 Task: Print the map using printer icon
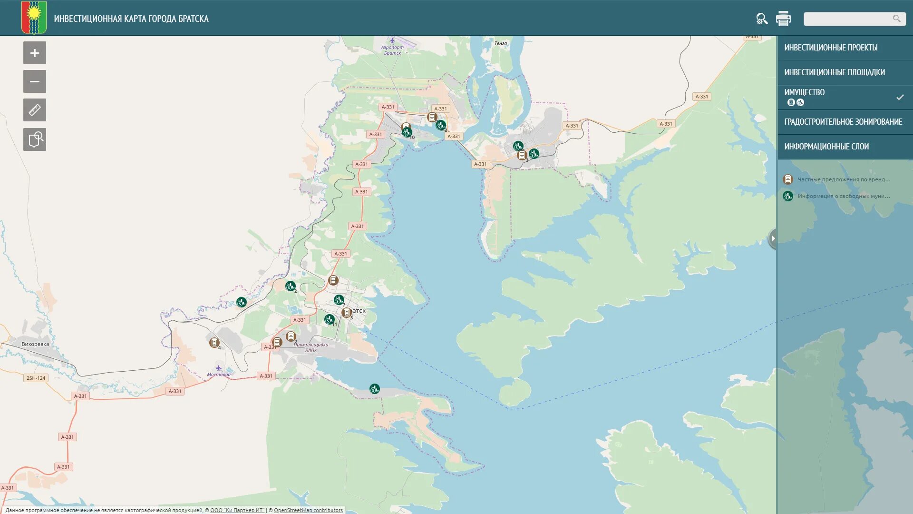coord(783,19)
